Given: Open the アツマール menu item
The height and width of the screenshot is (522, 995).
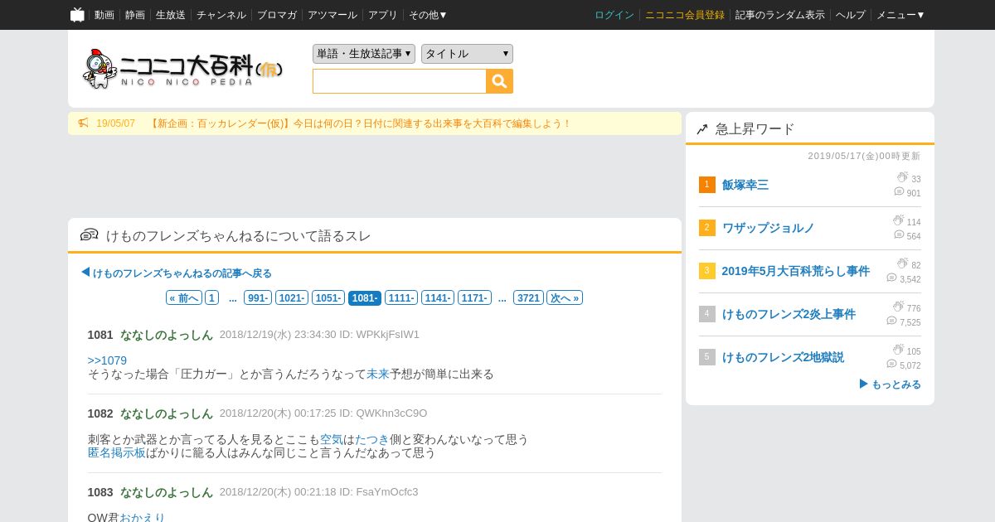Looking at the screenshot, I should click(332, 15).
